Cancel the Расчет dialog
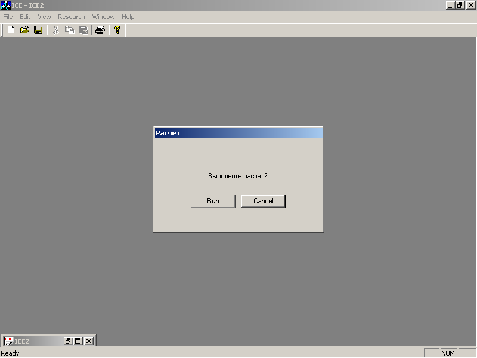The height and width of the screenshot is (358, 477). tap(263, 201)
